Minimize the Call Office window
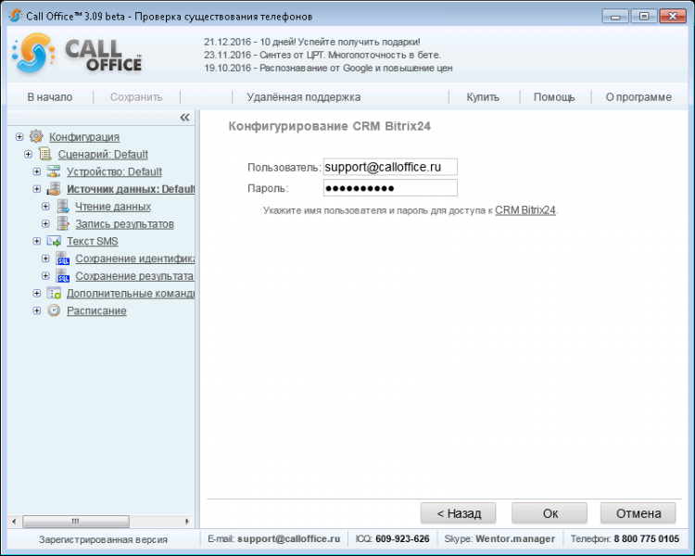 615,17
